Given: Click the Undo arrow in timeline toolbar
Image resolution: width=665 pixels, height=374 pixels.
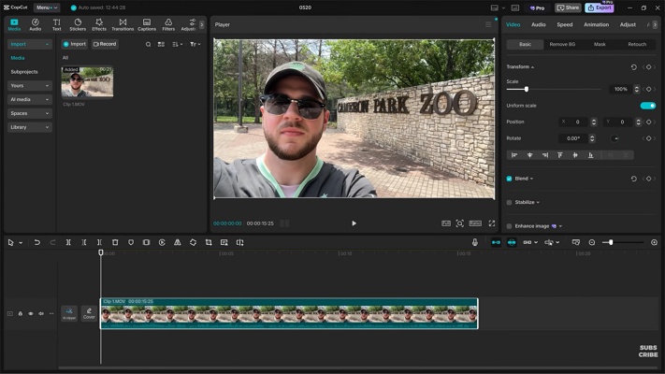Looking at the screenshot, I should 36,242.
